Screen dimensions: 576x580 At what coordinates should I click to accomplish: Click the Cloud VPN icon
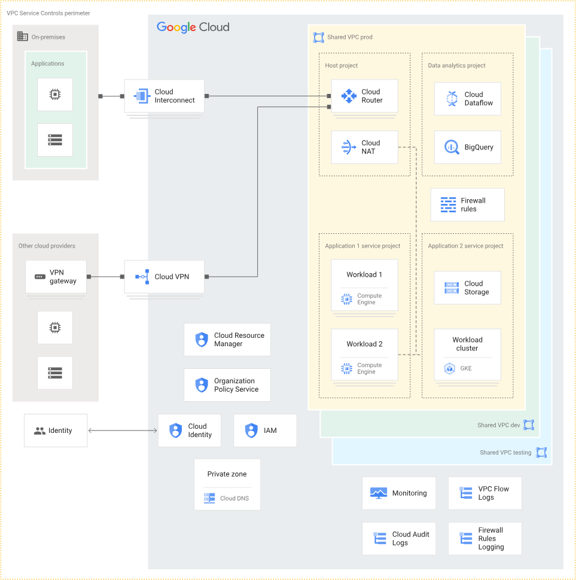coord(142,277)
